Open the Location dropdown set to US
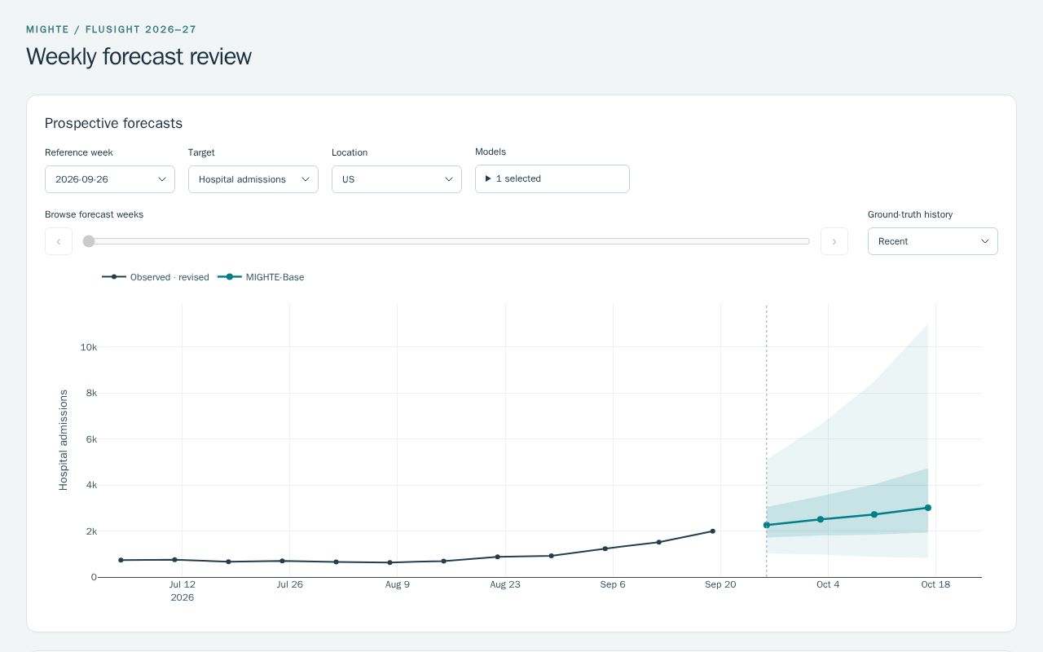The image size is (1043, 652). coord(397,179)
